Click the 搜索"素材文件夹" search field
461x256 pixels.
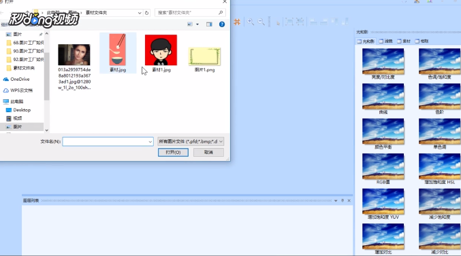click(x=190, y=13)
